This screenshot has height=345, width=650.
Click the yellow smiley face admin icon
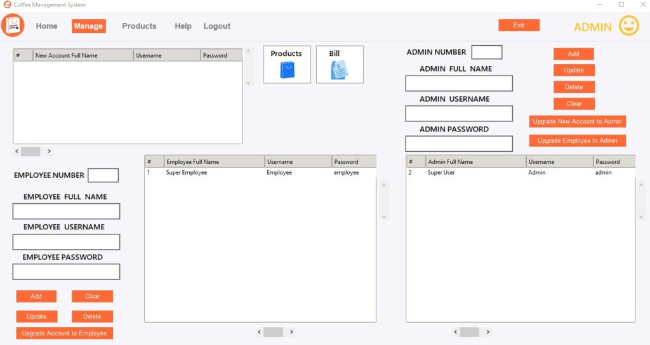629,26
